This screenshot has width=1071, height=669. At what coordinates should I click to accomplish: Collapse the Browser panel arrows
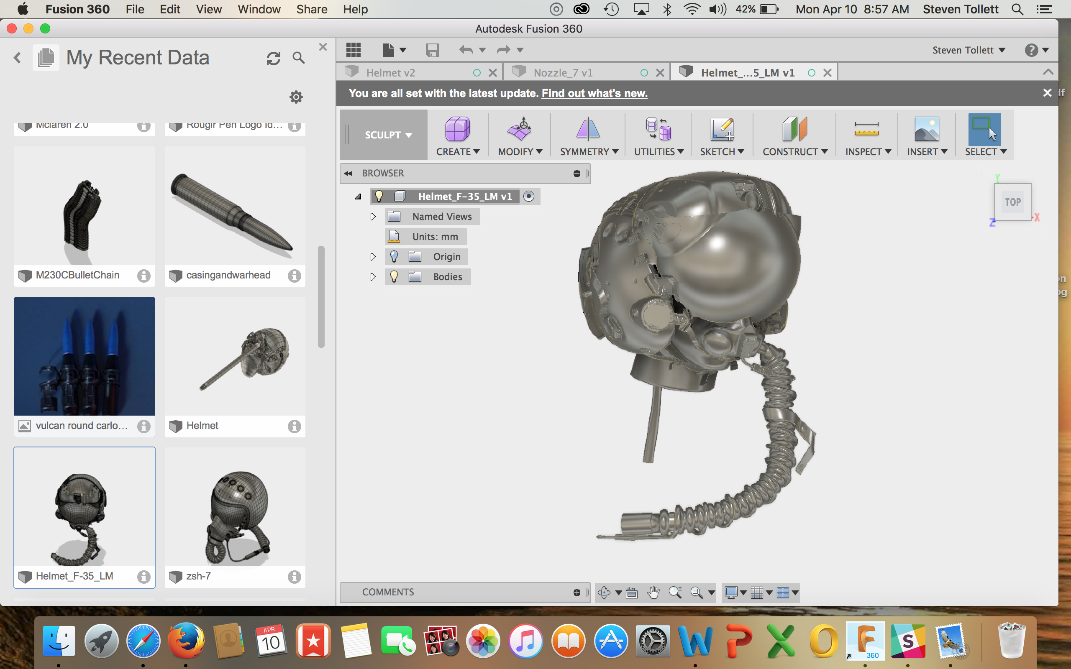click(x=348, y=174)
